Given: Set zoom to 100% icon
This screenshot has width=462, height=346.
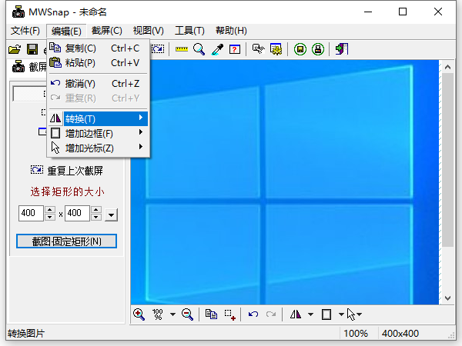Looking at the screenshot, I should tap(158, 314).
